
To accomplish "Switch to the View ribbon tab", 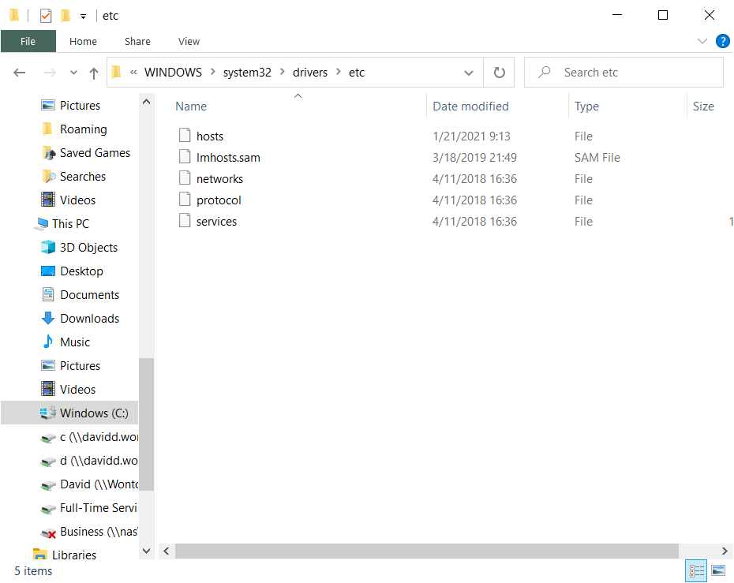I will click(x=189, y=42).
